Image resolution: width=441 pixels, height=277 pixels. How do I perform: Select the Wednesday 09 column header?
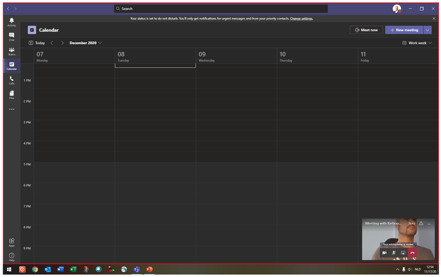click(236, 56)
